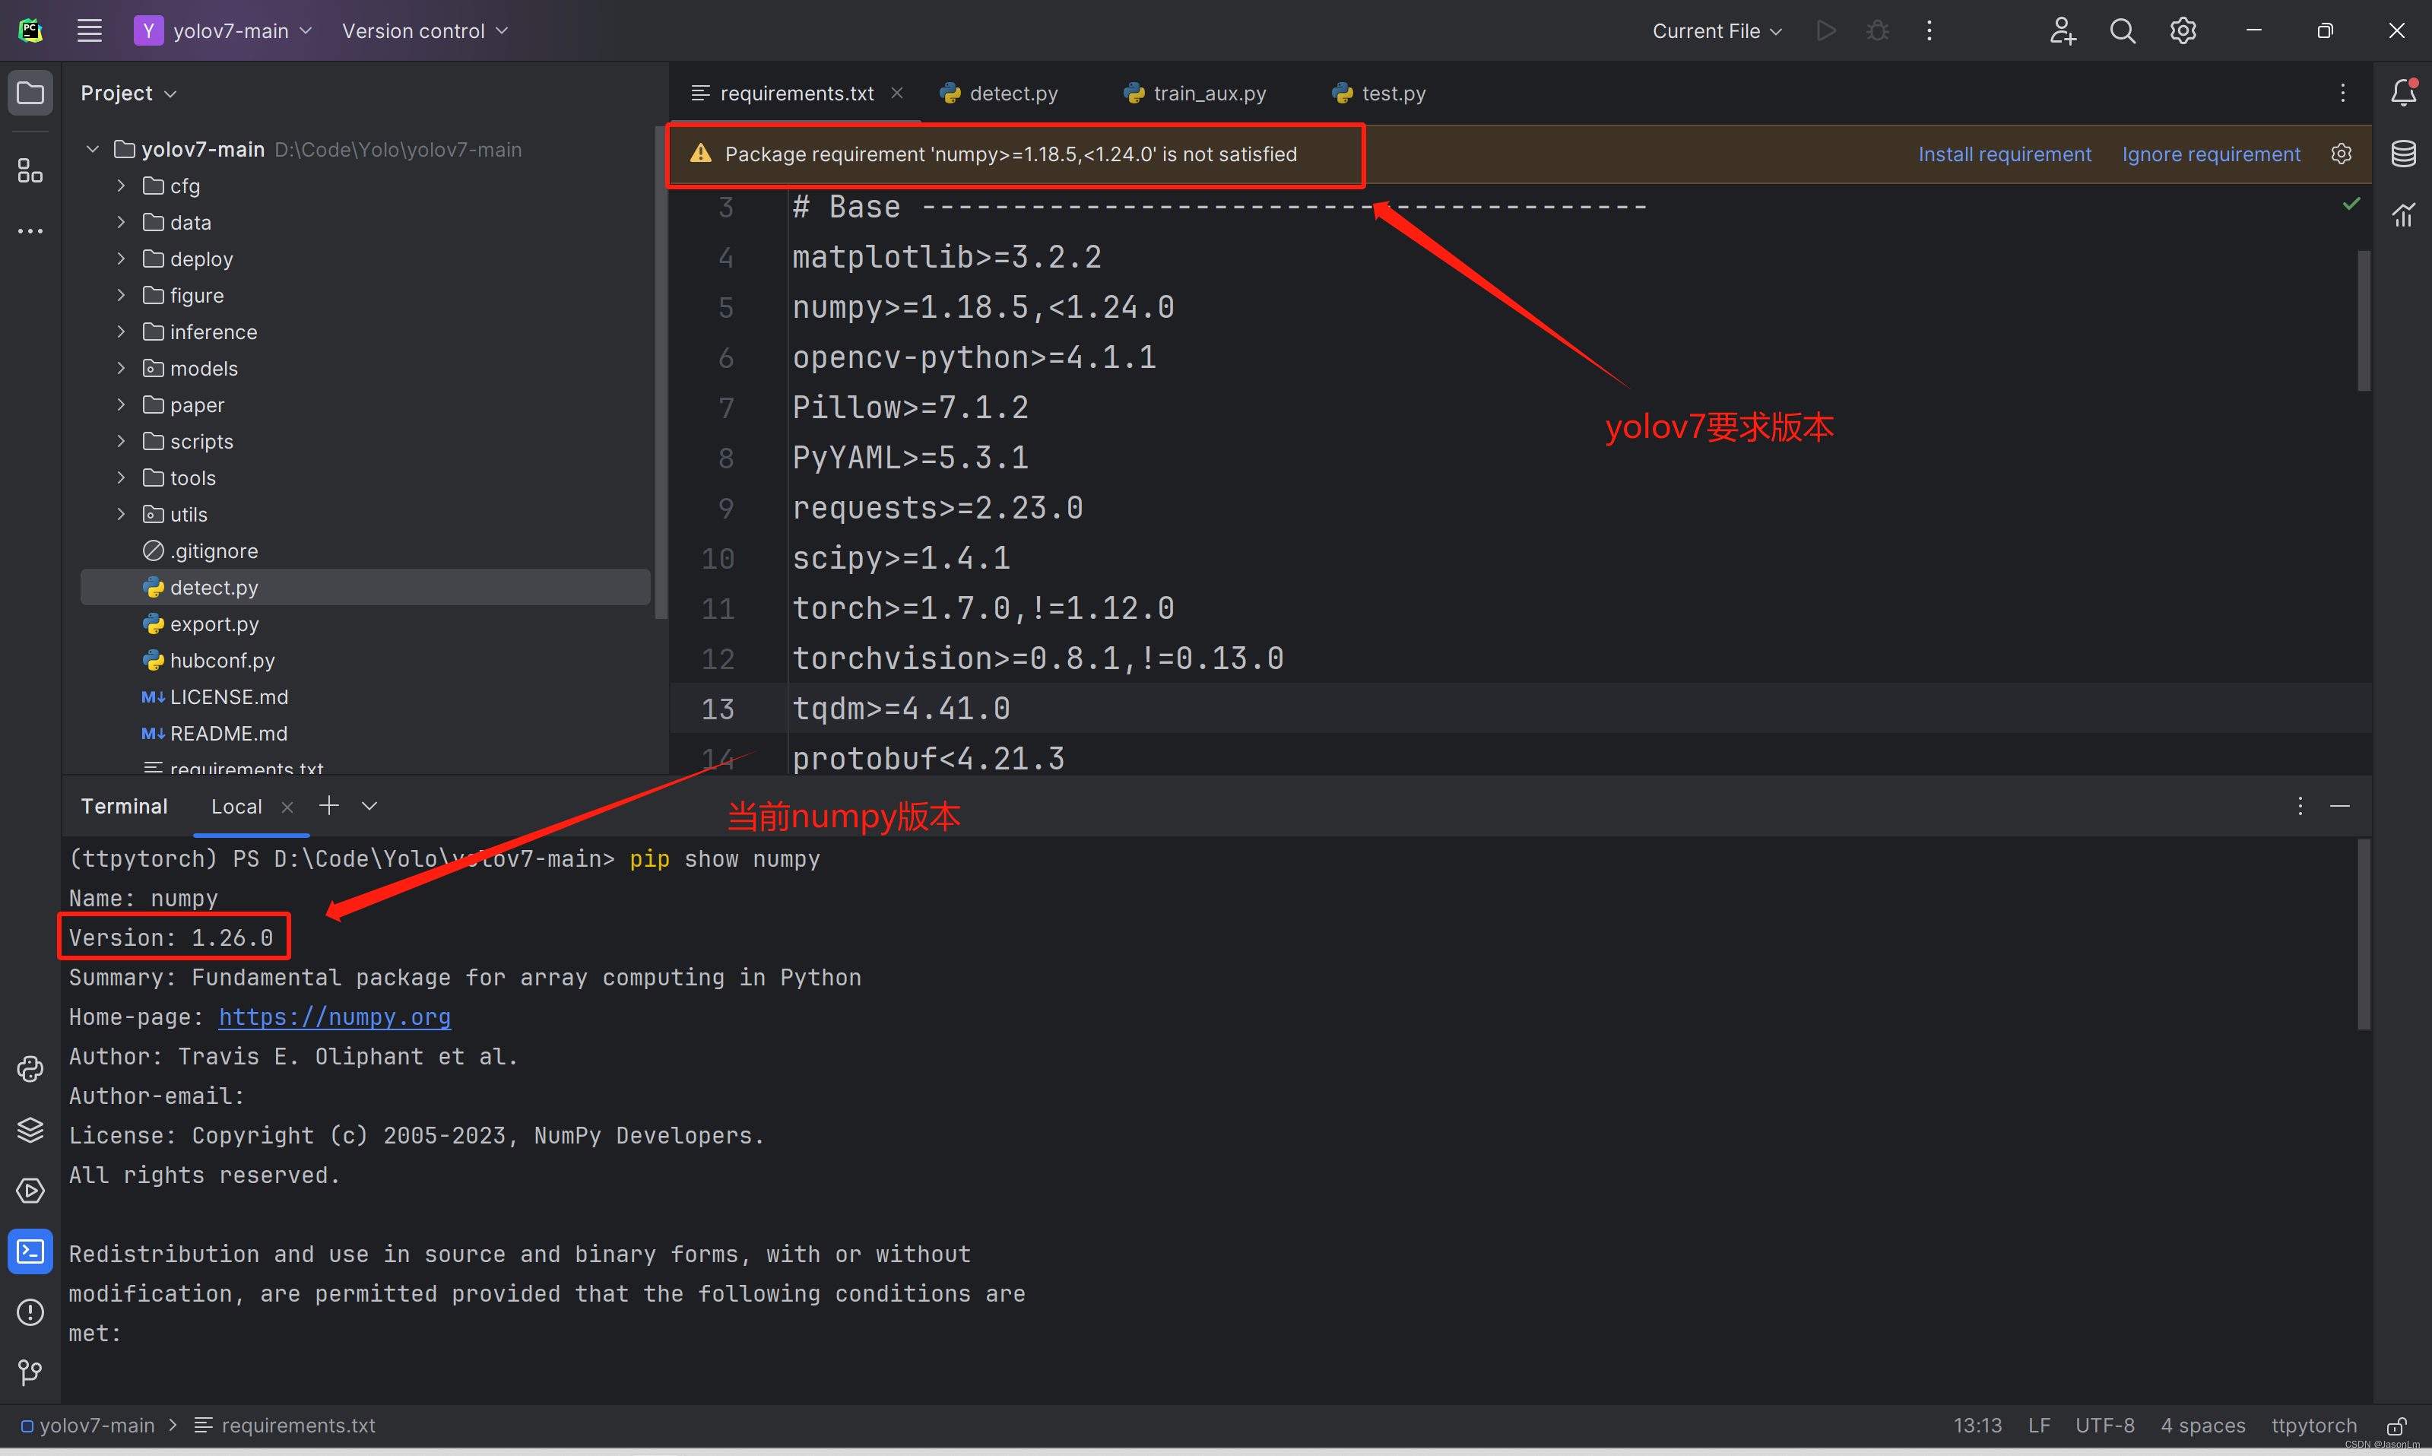
Task: Switch to the test.py tab
Action: tap(1378, 94)
